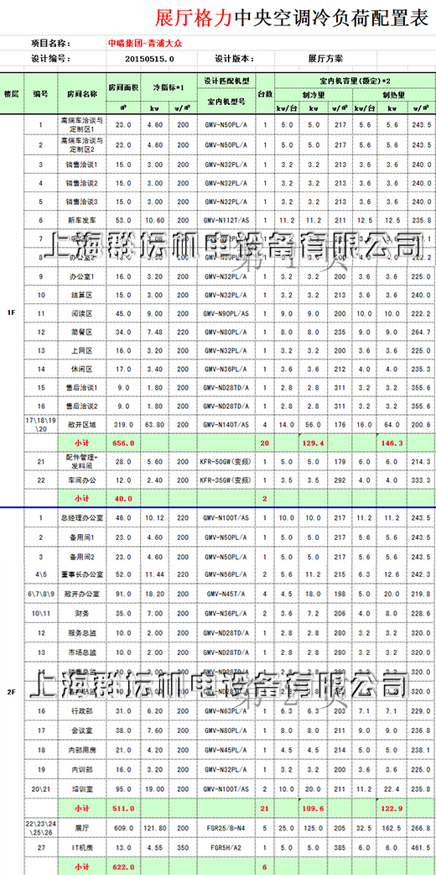The height and width of the screenshot is (875, 436).
Task: Click model cell FGR5H/A2
Action: pyautogui.click(x=226, y=847)
